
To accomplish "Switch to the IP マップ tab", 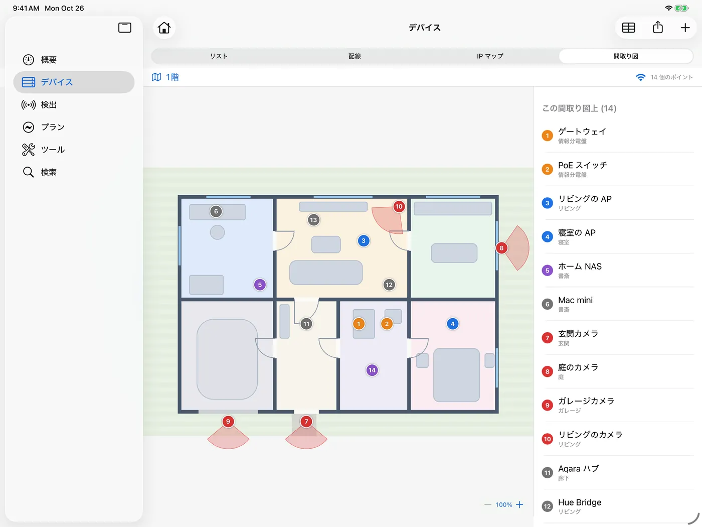I will (x=490, y=56).
